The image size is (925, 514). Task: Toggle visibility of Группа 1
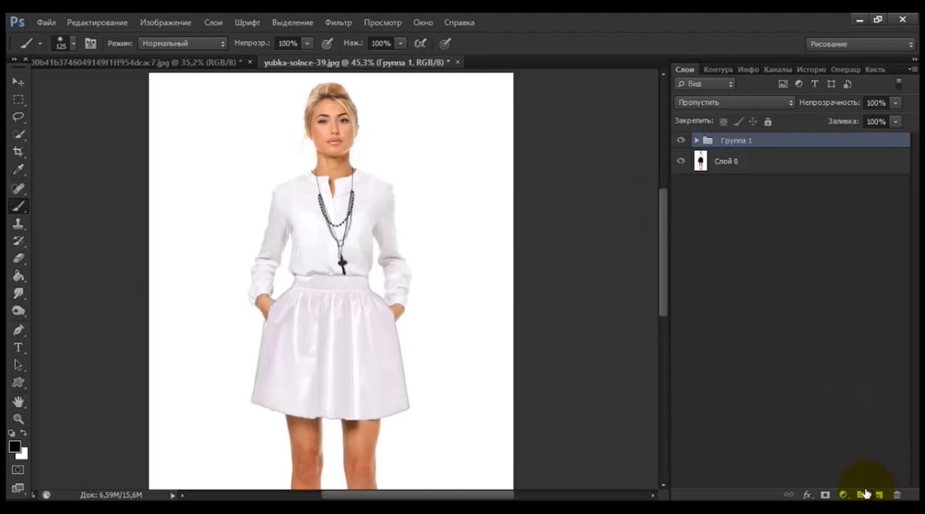[681, 140]
